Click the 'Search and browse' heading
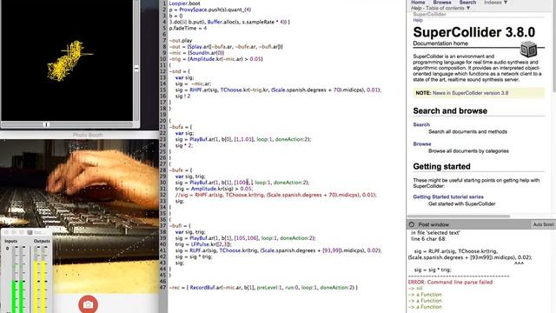556x313 pixels. pos(450,110)
